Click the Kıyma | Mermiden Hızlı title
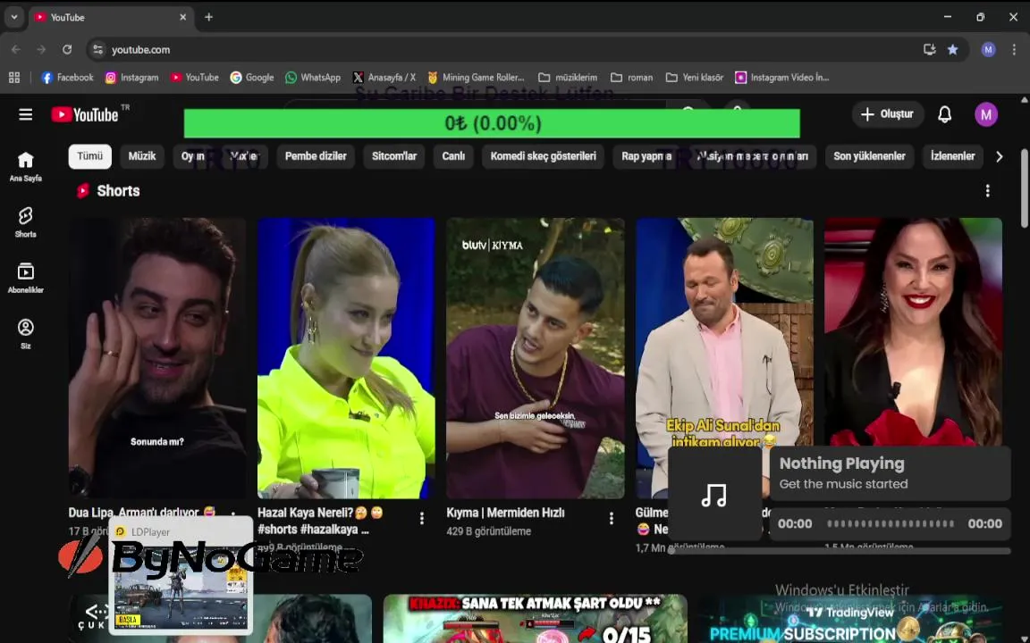 pyautogui.click(x=505, y=513)
